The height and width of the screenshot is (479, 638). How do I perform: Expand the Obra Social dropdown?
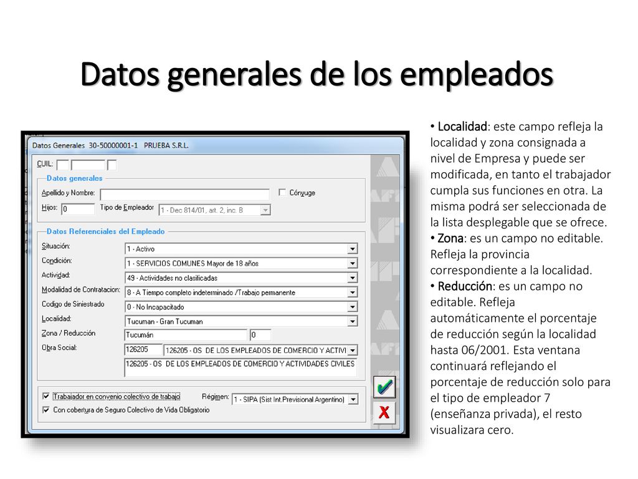coord(353,351)
